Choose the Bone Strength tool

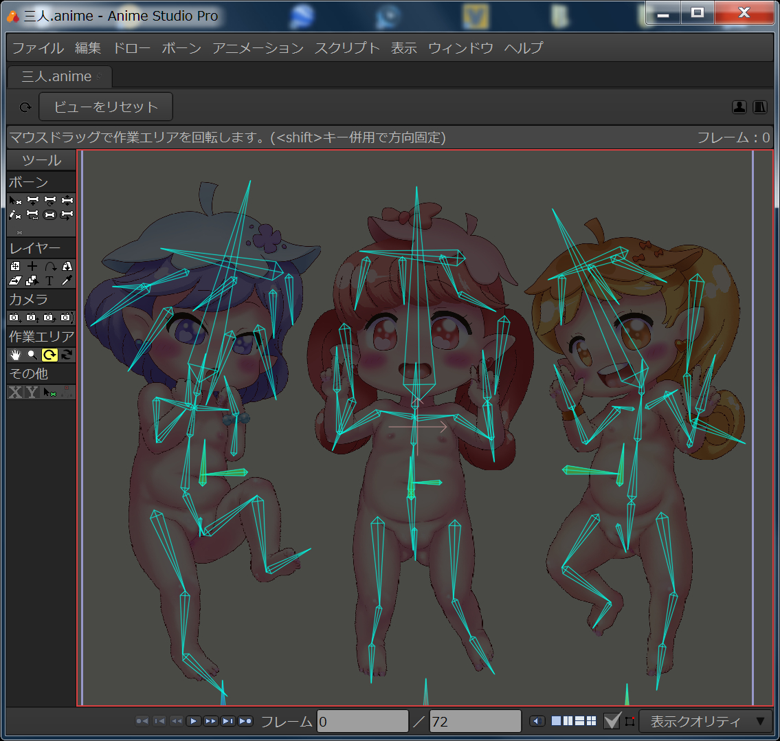(49, 215)
